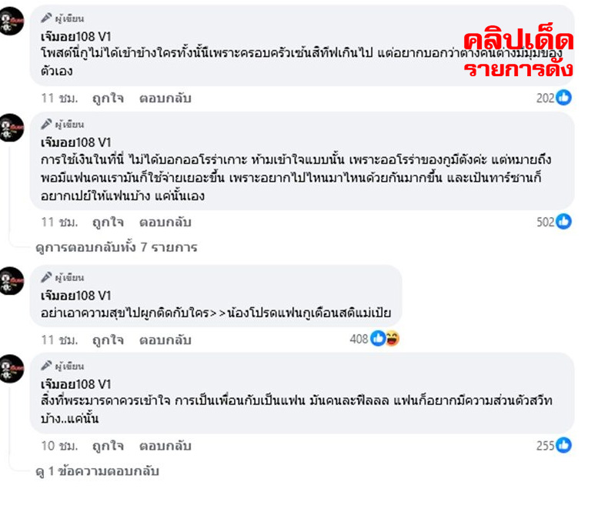Screen dimensions: 598x512
Task: Click the like reaction icon beside 255
Action: [563, 445]
